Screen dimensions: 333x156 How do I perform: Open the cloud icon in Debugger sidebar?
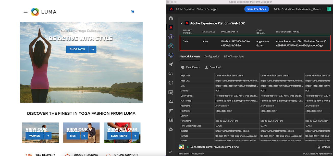[x=171, y=101]
